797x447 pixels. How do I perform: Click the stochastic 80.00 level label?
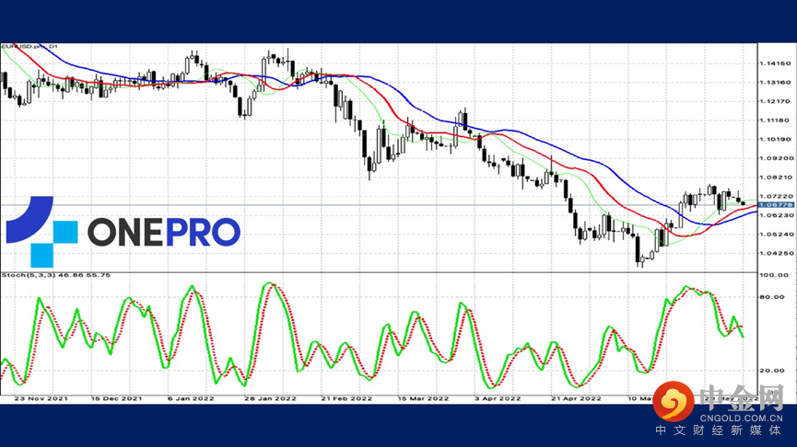(771, 297)
